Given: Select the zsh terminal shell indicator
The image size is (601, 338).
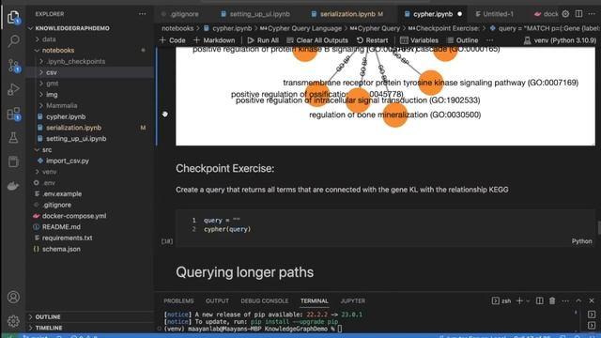Looking at the screenshot, I should coord(501,300).
